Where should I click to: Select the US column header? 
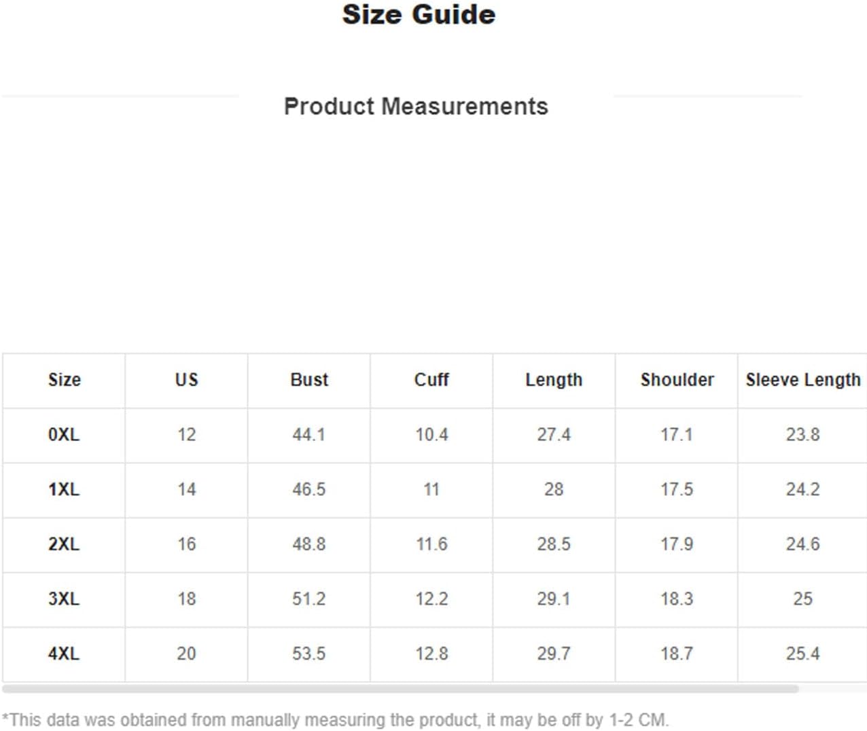186,380
